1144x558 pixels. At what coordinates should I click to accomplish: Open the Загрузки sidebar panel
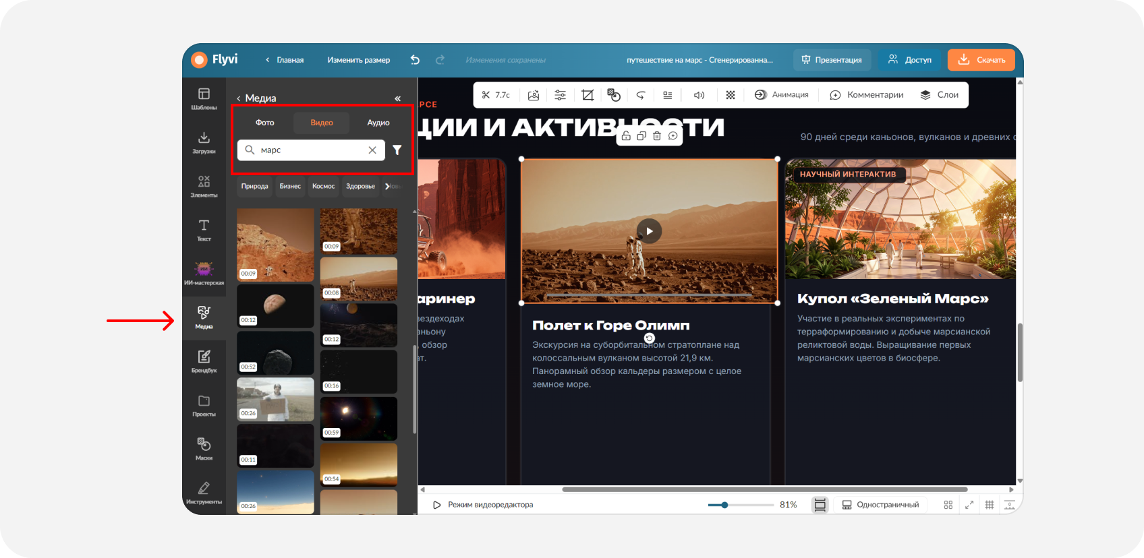click(x=204, y=142)
